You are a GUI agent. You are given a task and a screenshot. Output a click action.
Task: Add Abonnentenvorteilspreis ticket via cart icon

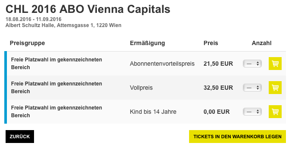point(275,64)
